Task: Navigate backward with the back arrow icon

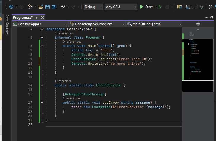Action: pos(12,7)
